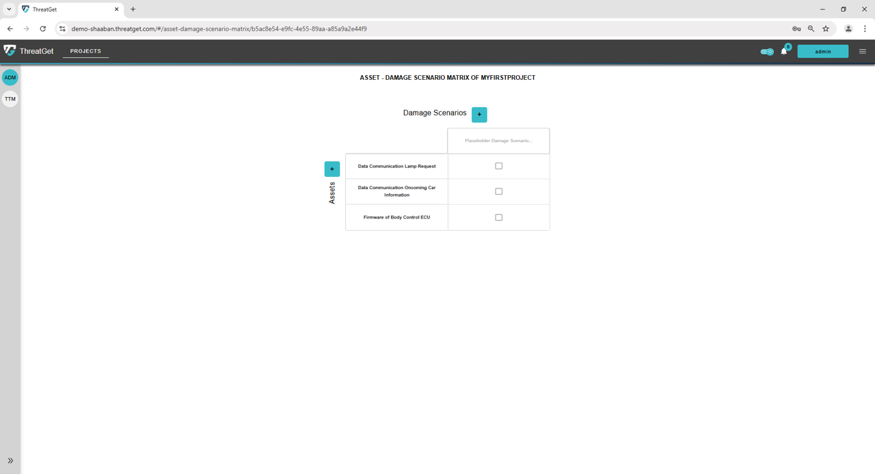This screenshot has height=474, width=875.
Task: Tick Firmware of Body Control ECU checkbox
Action: [x=498, y=217]
